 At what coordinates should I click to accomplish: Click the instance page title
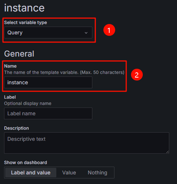point(24,8)
